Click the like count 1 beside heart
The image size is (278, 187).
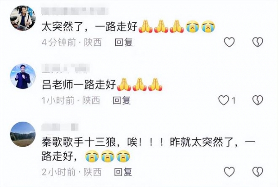point(234,100)
